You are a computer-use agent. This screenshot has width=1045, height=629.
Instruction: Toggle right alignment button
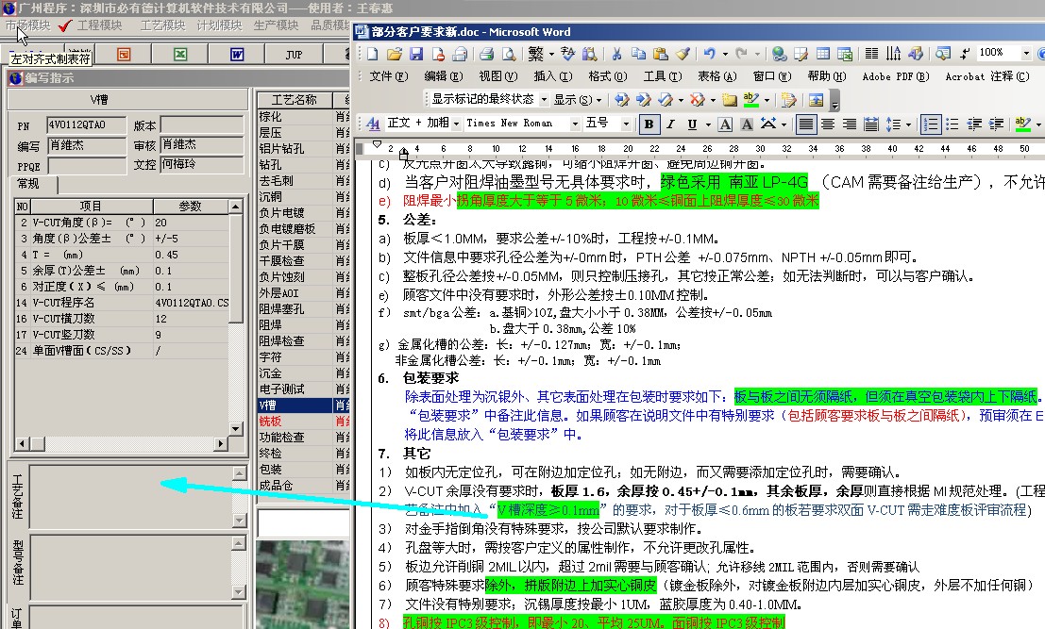(850, 124)
